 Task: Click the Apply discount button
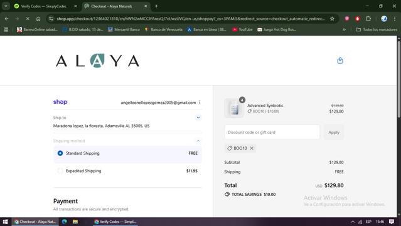[334, 132]
